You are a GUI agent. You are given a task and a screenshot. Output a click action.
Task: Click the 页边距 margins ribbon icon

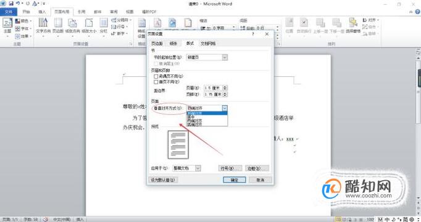pyautogui.click(x=58, y=26)
